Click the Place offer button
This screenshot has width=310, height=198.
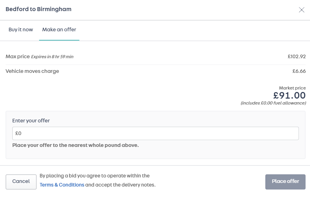pyautogui.click(x=285, y=181)
